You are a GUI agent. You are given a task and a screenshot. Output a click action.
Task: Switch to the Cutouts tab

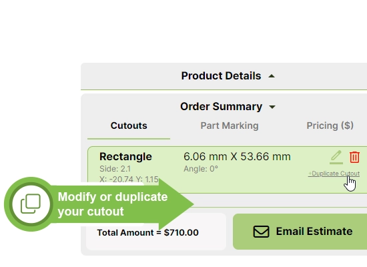[129, 125]
